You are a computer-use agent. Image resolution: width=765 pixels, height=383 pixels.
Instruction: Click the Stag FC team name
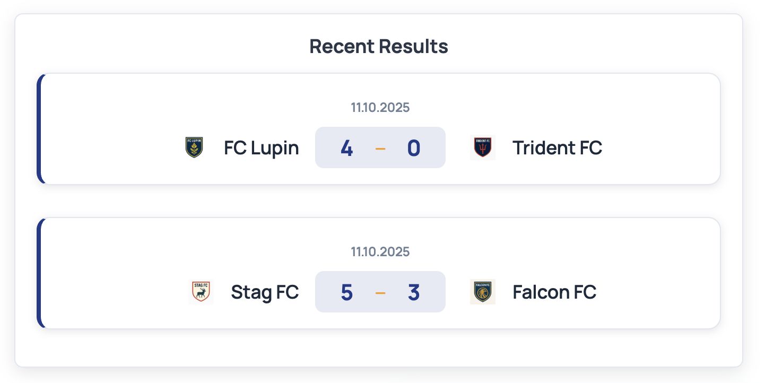click(x=265, y=292)
